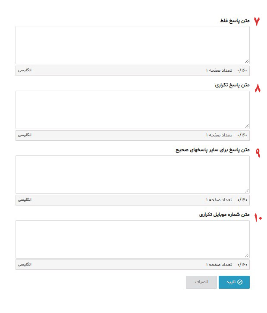Click the تایید confirm button
Image resolution: width=267 pixels, height=313 pixels.
(234, 282)
